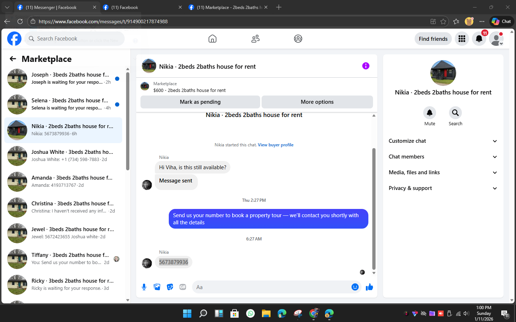Viewport: 516px width, 322px height.
Task: Attach a photo with the image icon
Action: click(x=157, y=287)
